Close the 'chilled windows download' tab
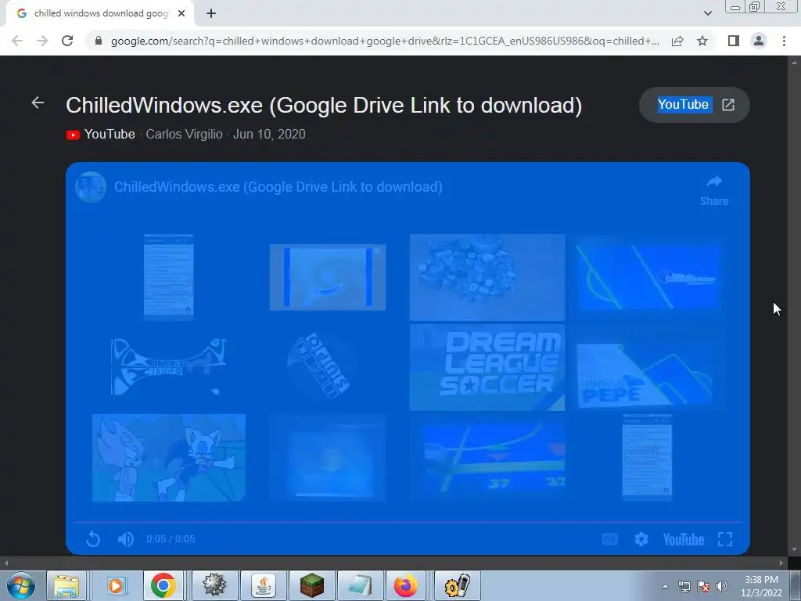 click(181, 14)
